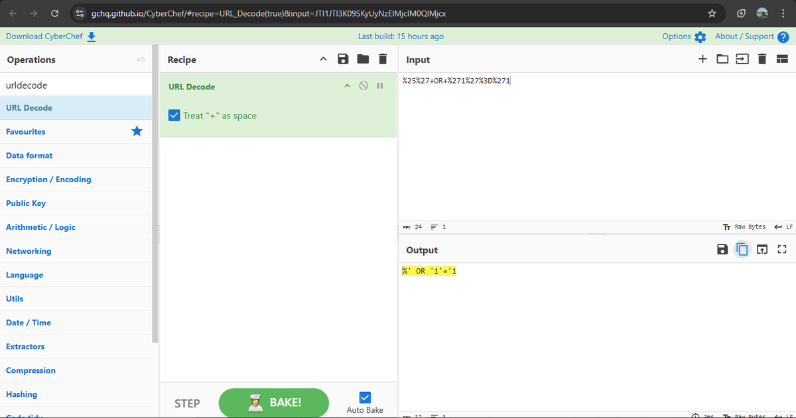Viewport: 796px width, 418px height.
Task: Open About / Support dialog
Action: click(752, 36)
